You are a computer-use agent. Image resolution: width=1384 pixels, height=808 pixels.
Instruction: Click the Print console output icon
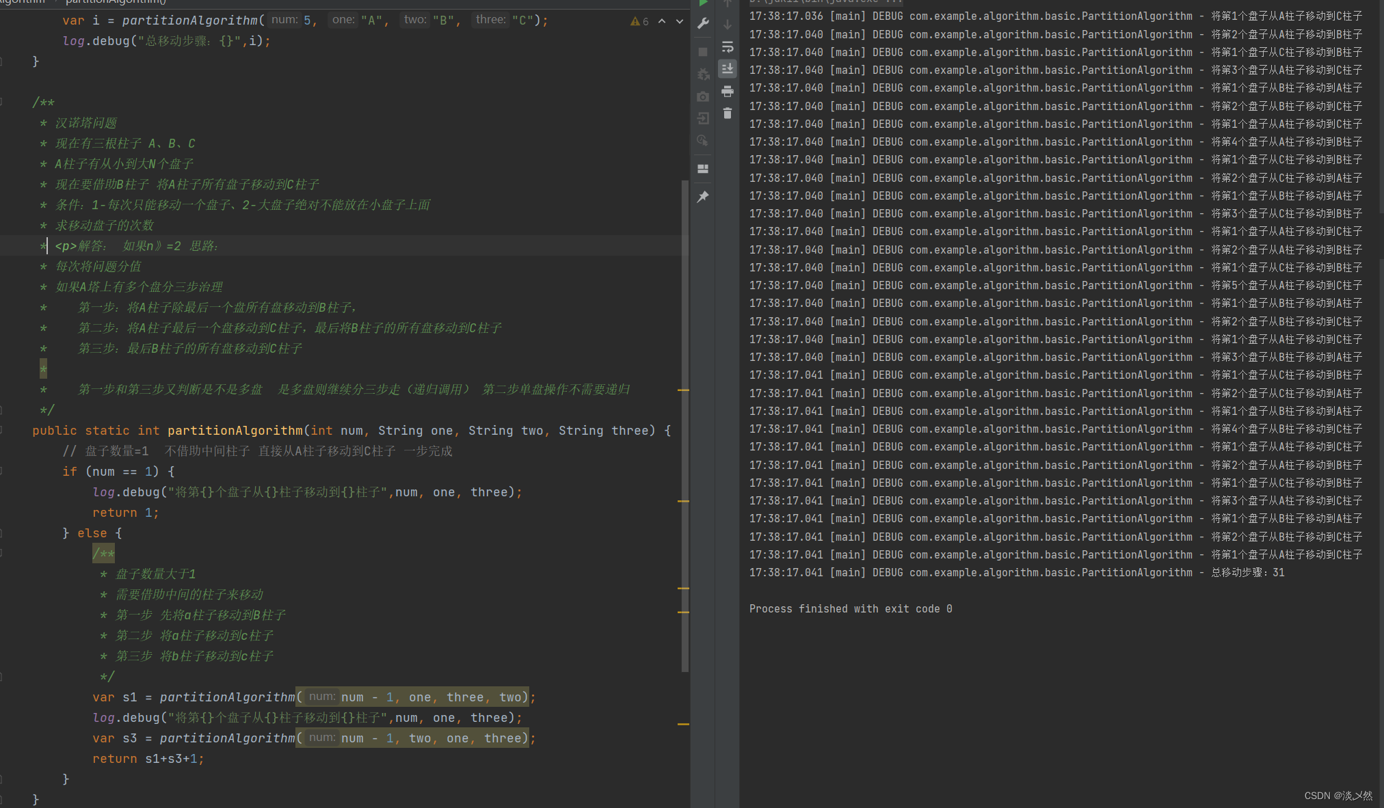(728, 91)
